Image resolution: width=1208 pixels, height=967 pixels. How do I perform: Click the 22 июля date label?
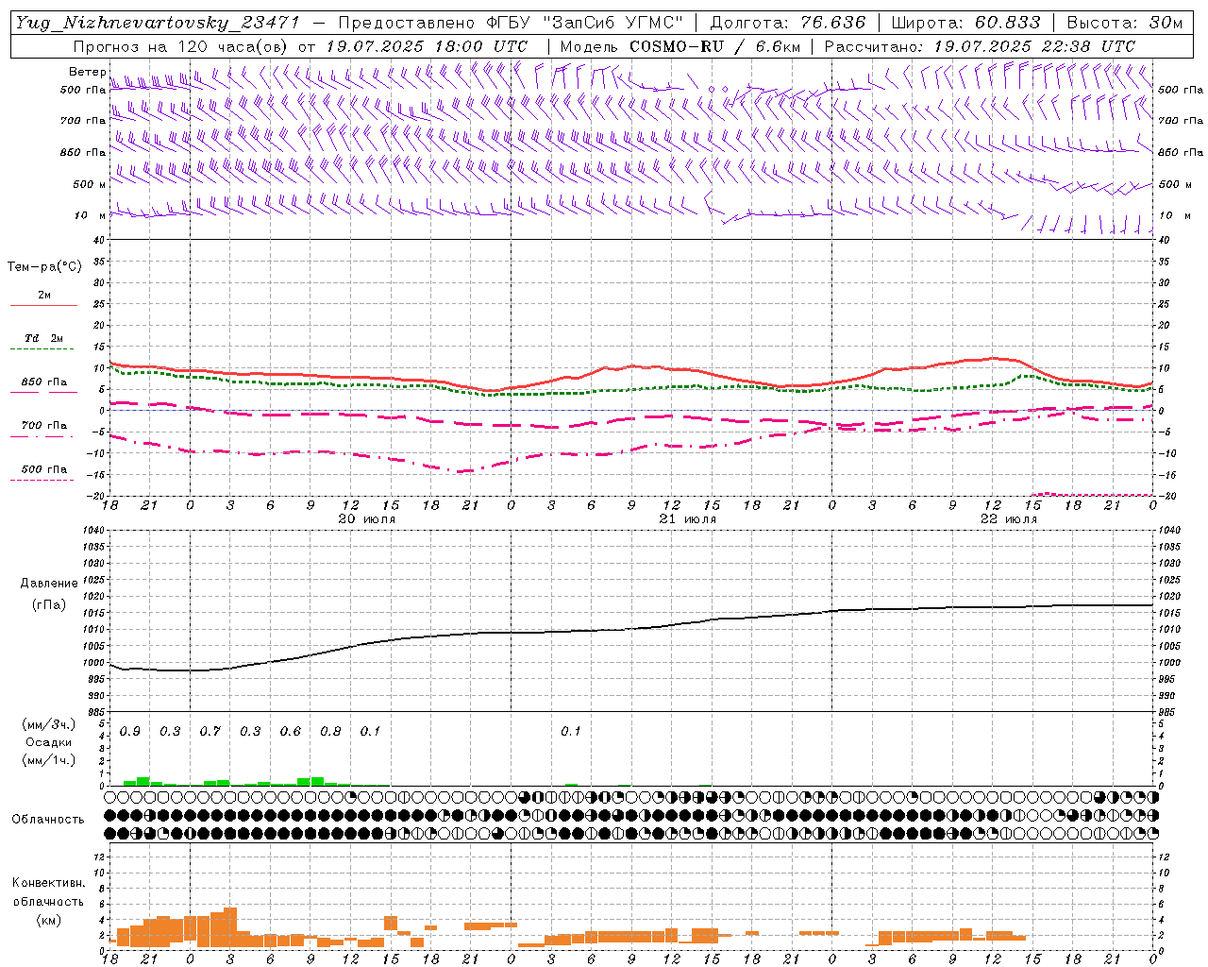click(1009, 518)
